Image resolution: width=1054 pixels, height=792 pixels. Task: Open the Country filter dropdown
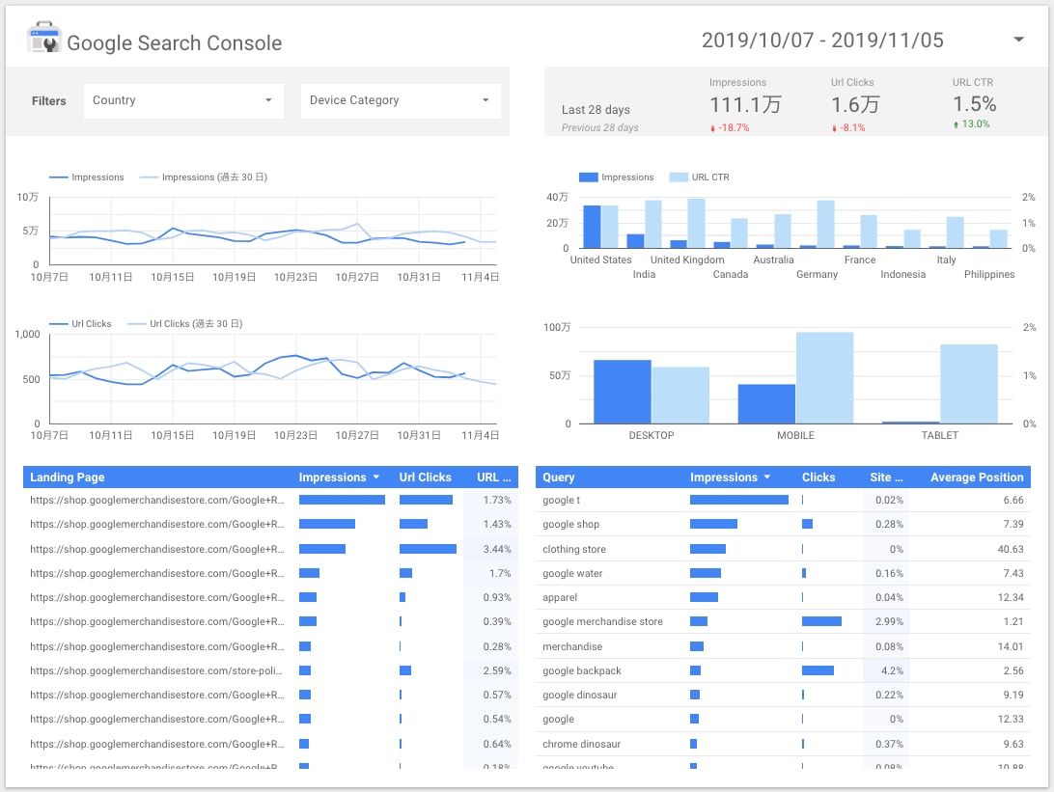click(183, 100)
